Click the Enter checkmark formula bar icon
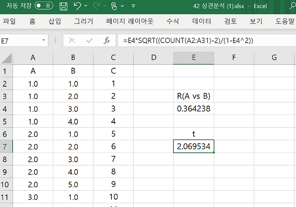296x207 pixels. (89, 40)
